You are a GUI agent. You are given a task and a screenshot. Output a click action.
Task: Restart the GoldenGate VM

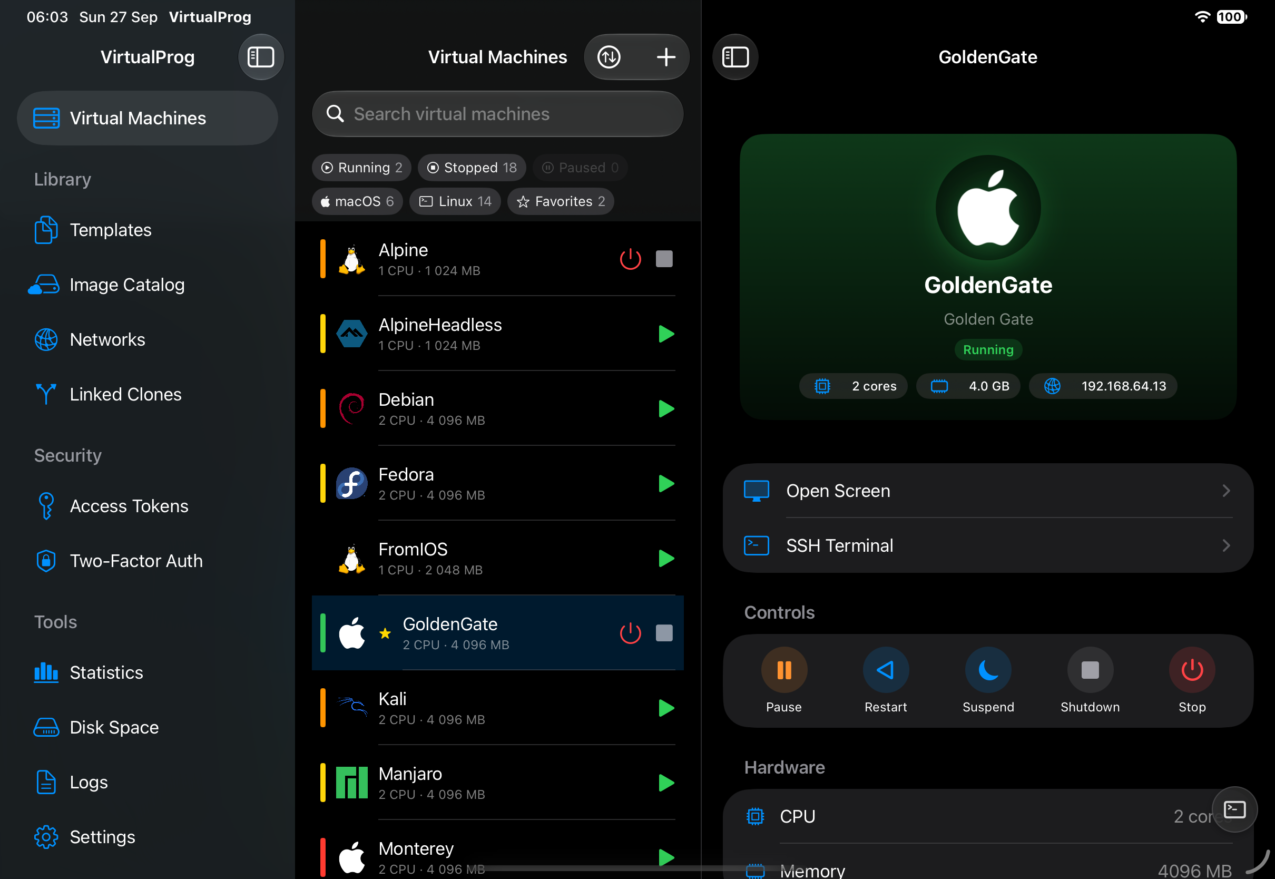click(x=885, y=670)
